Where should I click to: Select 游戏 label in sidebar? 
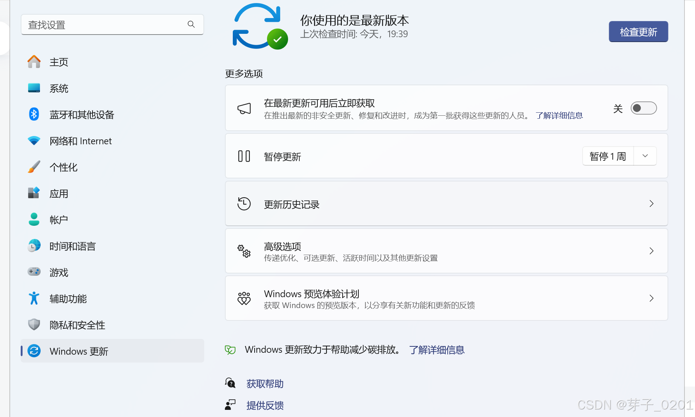59,272
